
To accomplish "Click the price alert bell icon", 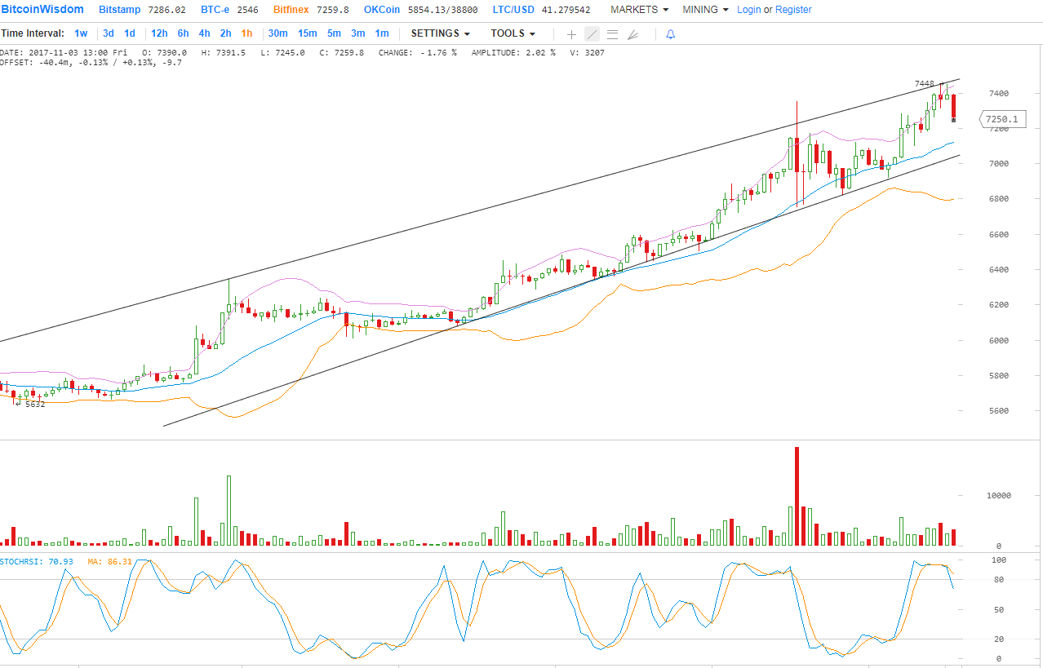I will 671,34.
